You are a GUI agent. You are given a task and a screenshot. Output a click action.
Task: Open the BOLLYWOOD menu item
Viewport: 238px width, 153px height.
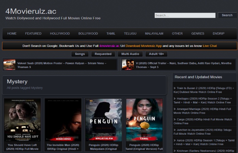coord(88,34)
